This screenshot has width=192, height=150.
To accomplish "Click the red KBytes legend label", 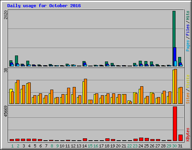I will tap(187, 135).
